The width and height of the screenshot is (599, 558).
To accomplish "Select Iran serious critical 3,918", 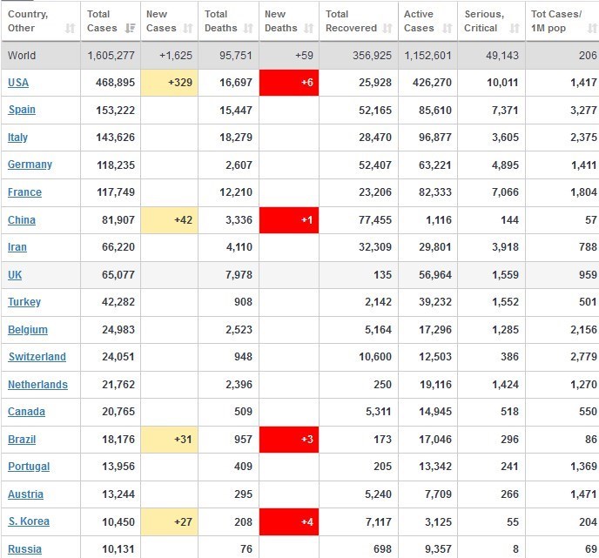I will (505, 247).
